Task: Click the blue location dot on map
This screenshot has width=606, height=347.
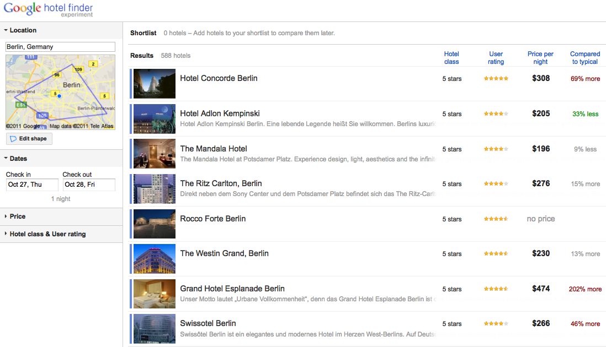Action: click(59, 96)
